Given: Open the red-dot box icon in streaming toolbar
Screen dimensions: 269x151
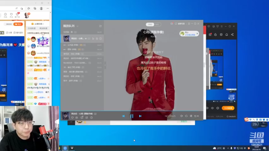Looking at the screenshot, I should [210, 35].
